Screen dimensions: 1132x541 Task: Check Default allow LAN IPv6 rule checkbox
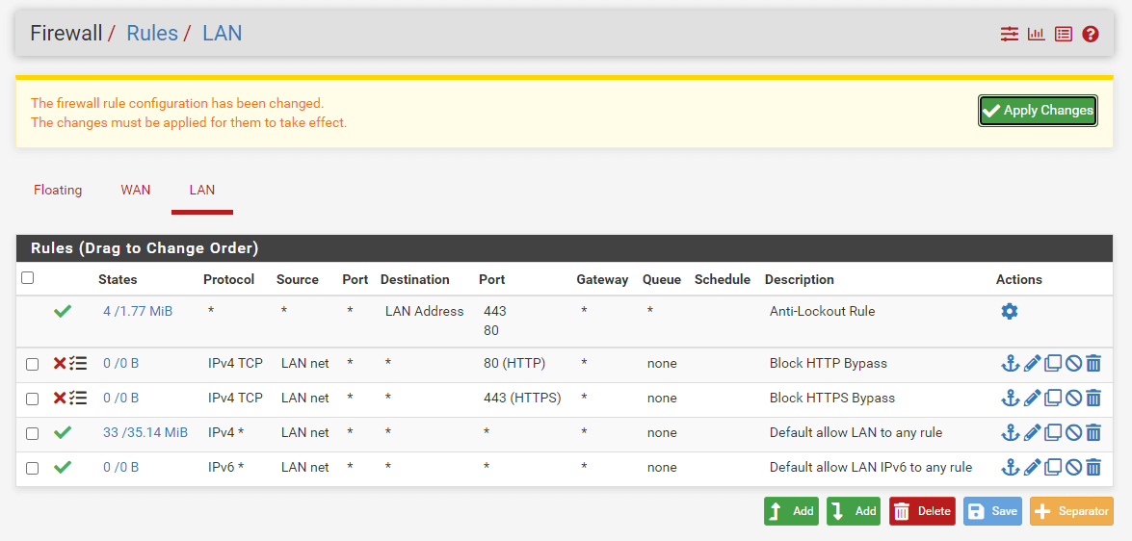[33, 468]
